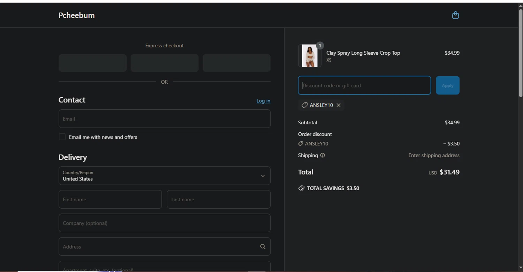The width and height of the screenshot is (523, 272).
Task: Focus the Discount code or gift card field
Action: click(x=364, y=85)
